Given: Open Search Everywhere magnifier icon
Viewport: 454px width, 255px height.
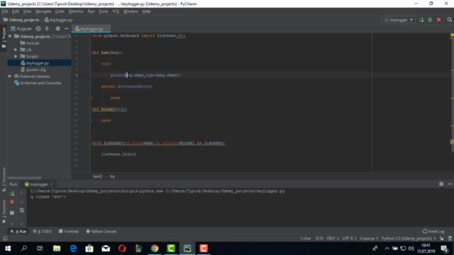Looking at the screenshot, I should 449,20.
